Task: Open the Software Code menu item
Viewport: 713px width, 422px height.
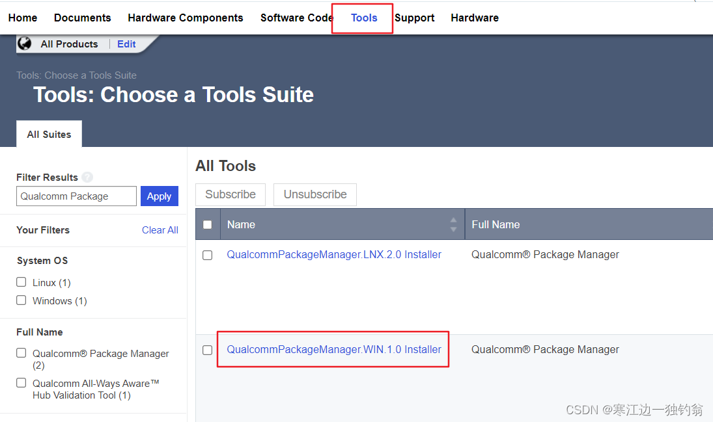Action: (x=297, y=18)
